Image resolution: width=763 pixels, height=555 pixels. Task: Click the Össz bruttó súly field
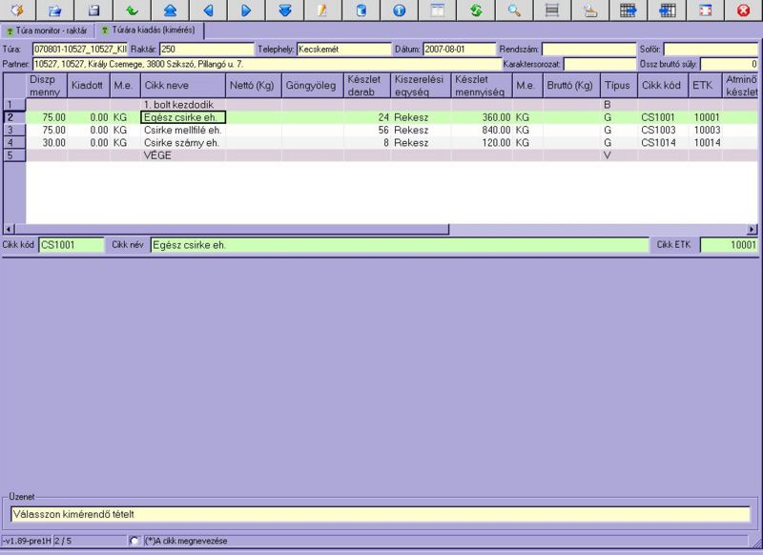(730, 64)
